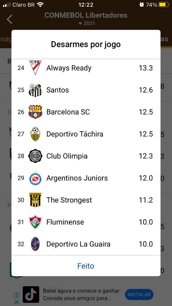This screenshot has width=172, height=306.
Task: Tap the INSTALAR ad button
Action: (139, 294)
